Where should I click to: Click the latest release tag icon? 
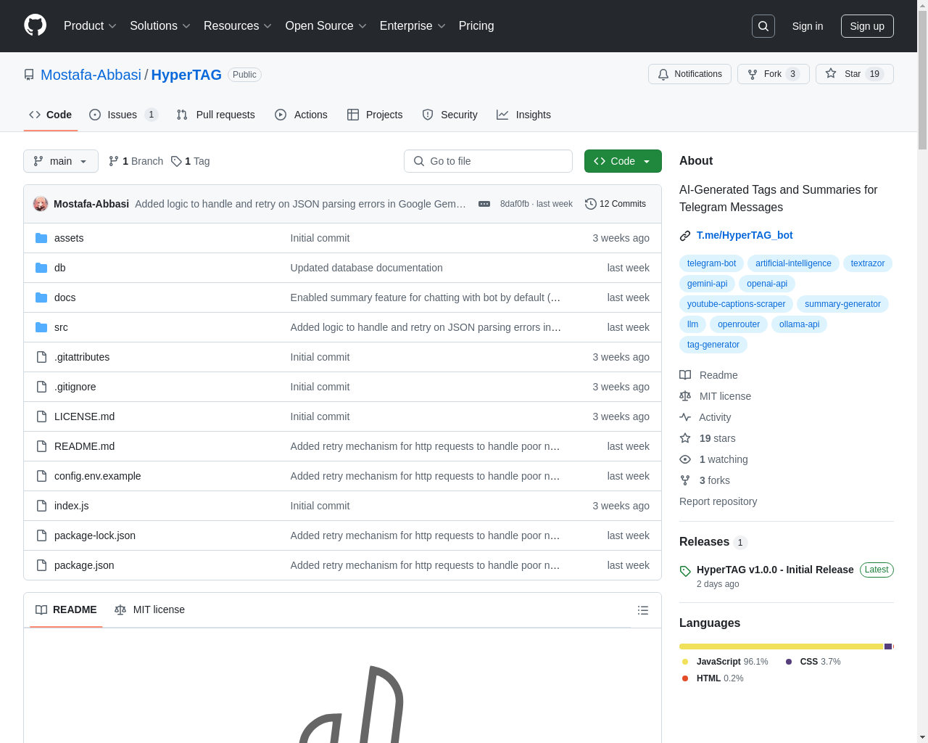685,571
